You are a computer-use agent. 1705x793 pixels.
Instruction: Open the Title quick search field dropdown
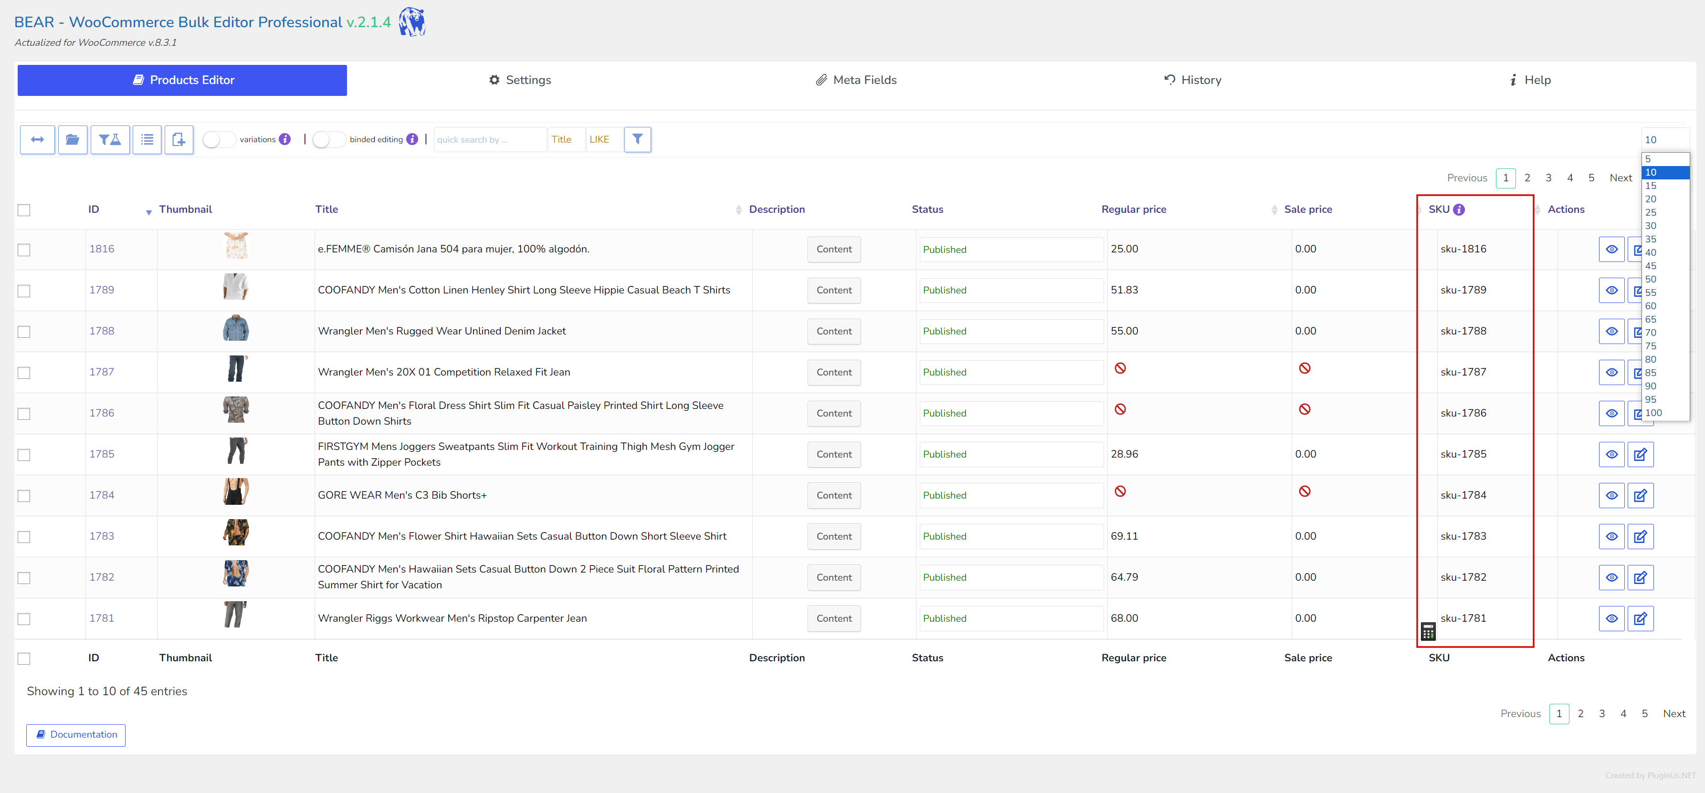(566, 139)
